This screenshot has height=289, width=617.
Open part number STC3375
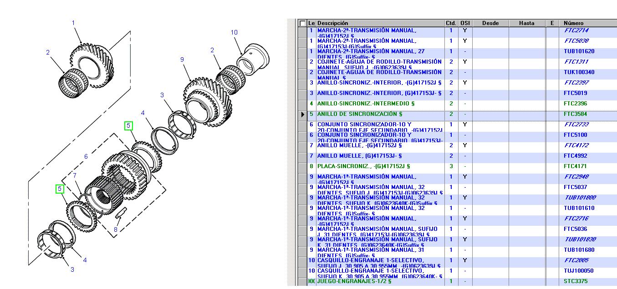[576, 281]
